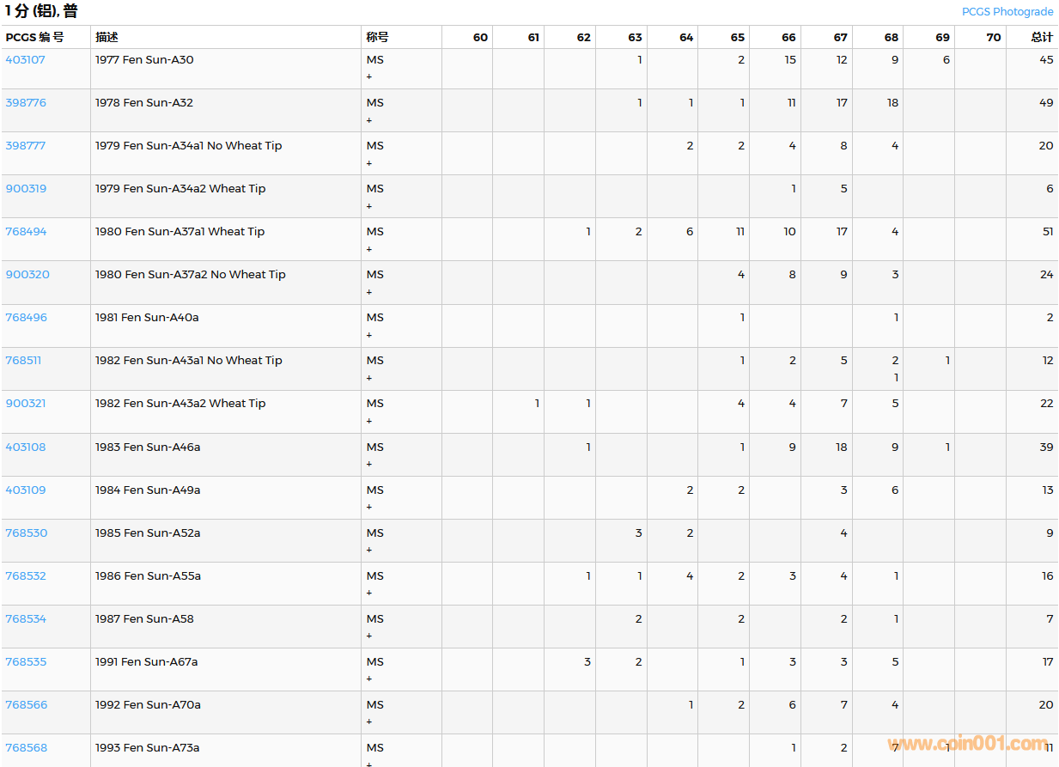Click the 描述 column header
The width and height of the screenshot is (1059, 767).
click(107, 38)
